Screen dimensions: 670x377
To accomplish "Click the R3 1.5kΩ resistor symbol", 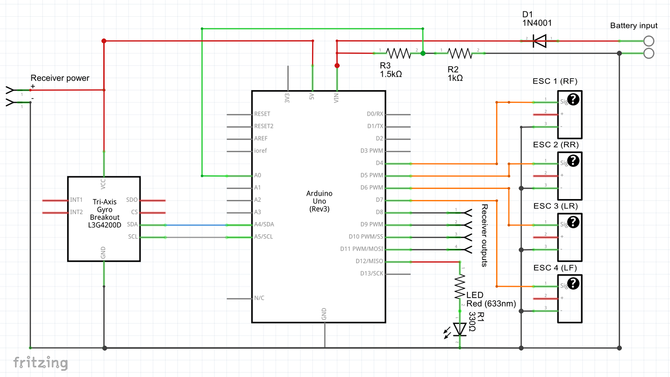I will (x=398, y=53).
